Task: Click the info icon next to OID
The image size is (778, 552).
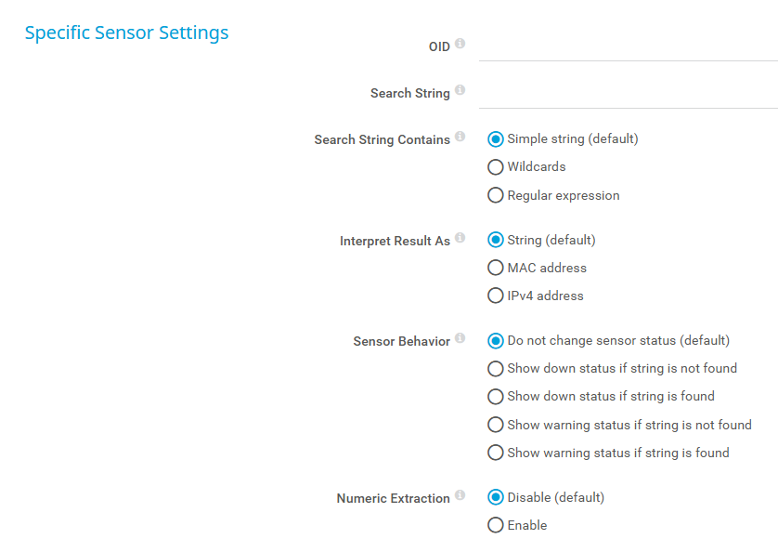Action: [460, 44]
